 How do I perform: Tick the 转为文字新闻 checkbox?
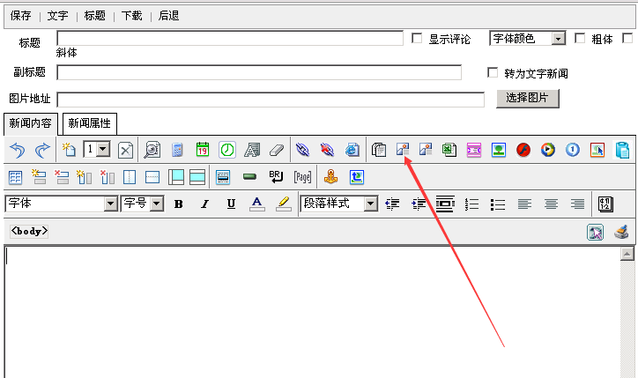[493, 72]
